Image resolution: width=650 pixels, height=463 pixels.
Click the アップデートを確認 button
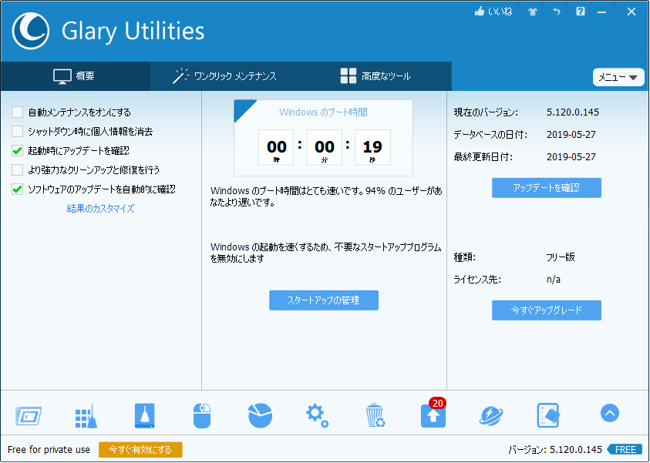pos(547,188)
